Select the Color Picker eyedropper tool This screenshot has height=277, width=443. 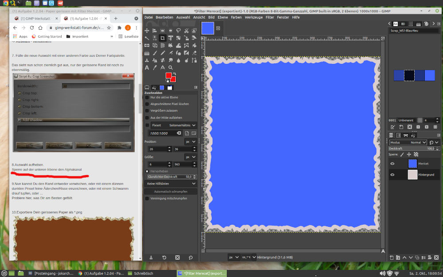155,67
